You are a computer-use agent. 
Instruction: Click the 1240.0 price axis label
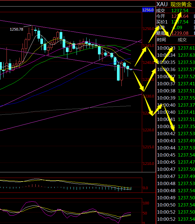149,63
